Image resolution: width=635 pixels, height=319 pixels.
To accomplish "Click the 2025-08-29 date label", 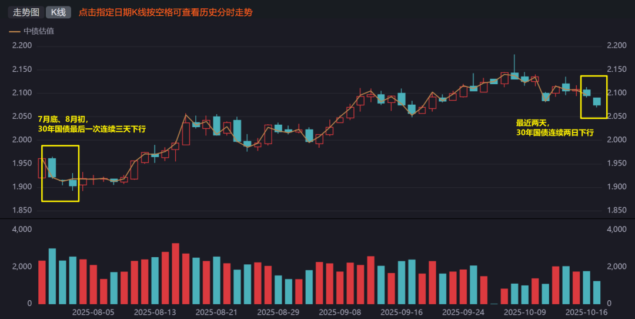I will pyautogui.click(x=278, y=312).
